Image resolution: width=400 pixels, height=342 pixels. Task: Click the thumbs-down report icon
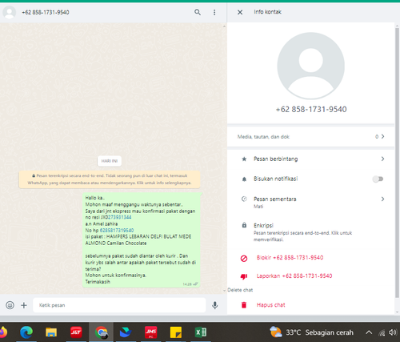244,276
